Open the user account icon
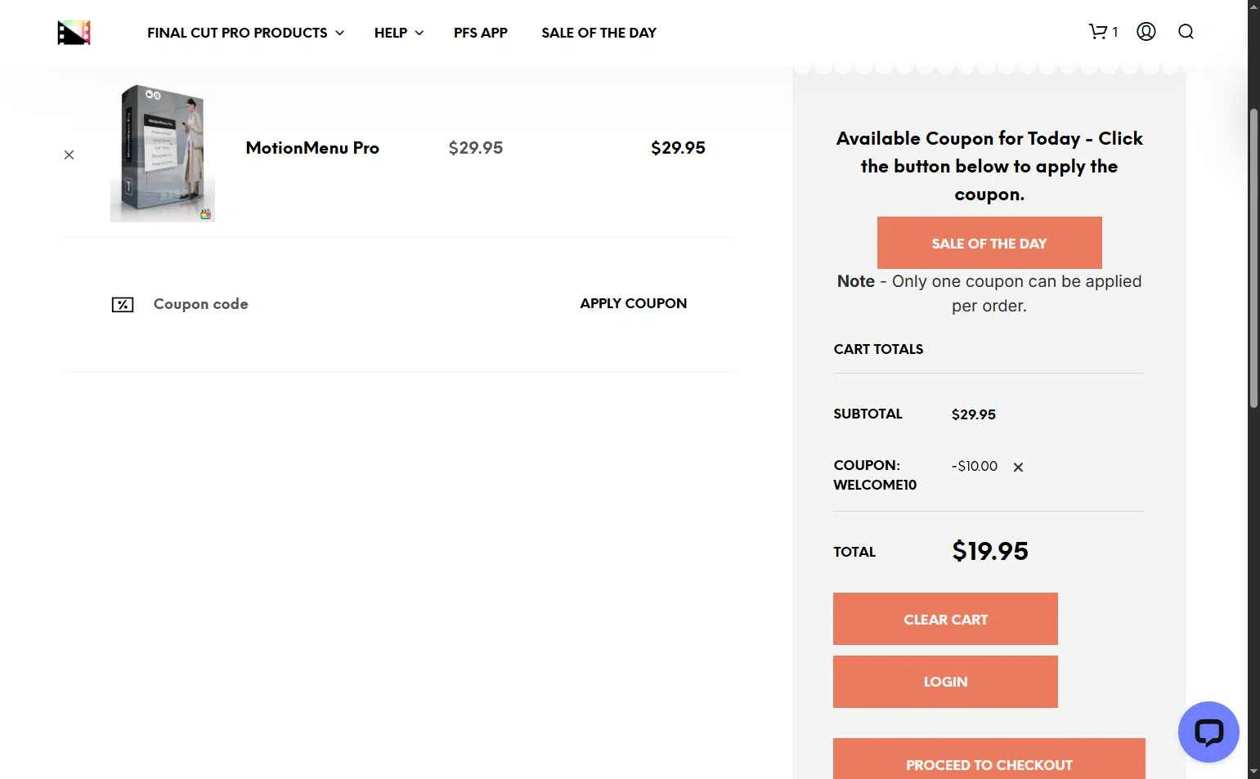 tap(1146, 32)
